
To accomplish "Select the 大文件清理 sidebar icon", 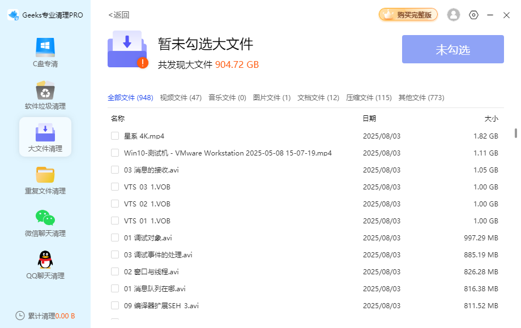I will 45,132.
